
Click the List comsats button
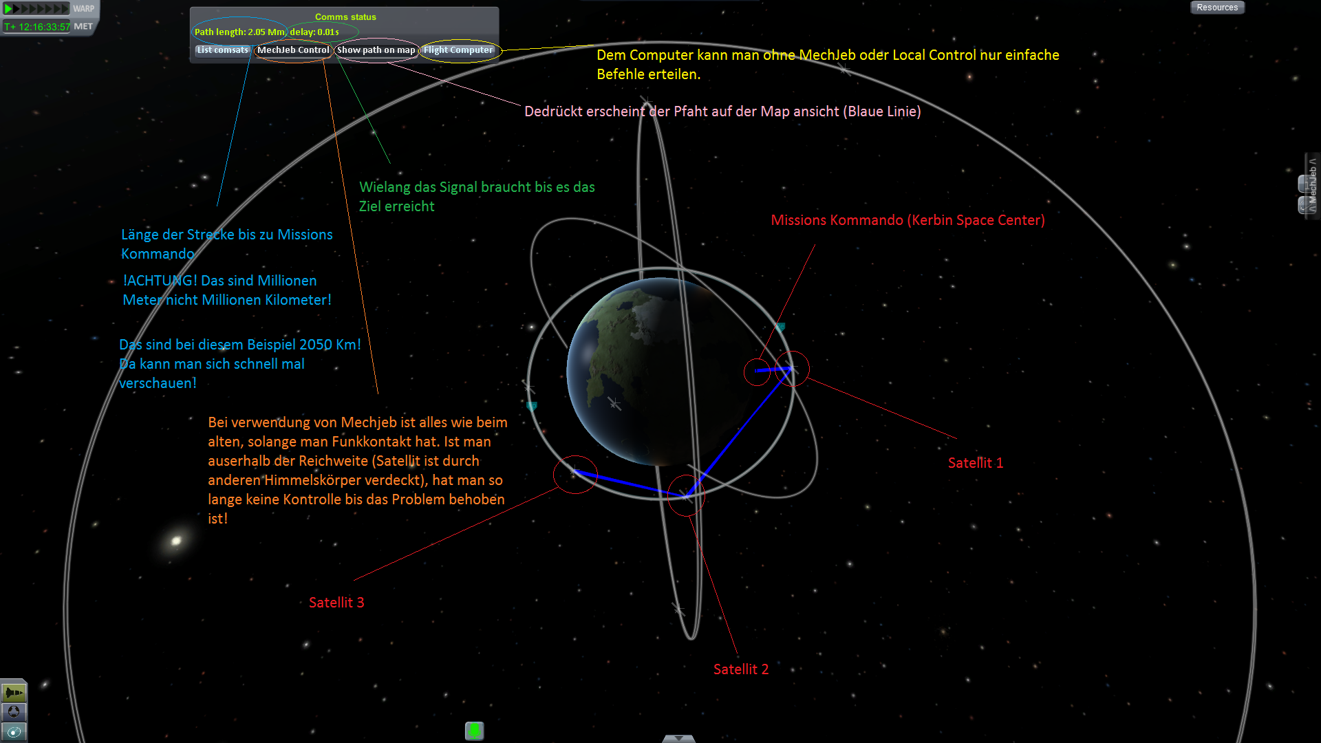(x=222, y=50)
